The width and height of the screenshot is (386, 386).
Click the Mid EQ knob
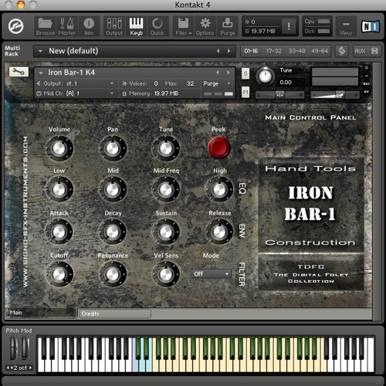coord(113,190)
